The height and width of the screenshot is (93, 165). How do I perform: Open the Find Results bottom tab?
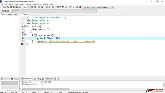(x=47, y=79)
